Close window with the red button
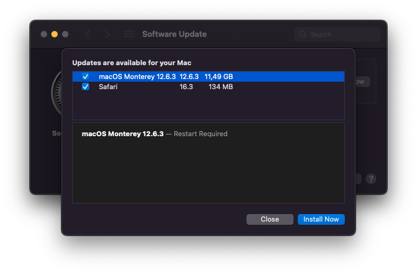 44,34
